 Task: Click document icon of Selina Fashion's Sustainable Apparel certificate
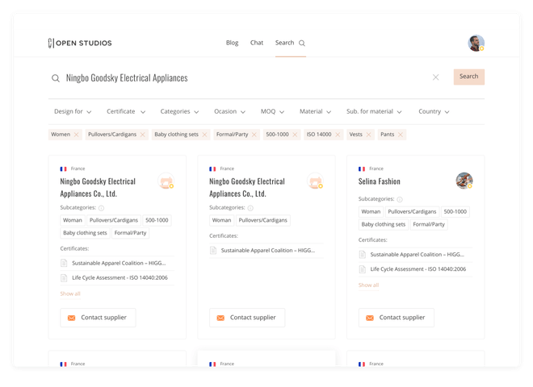pos(362,255)
